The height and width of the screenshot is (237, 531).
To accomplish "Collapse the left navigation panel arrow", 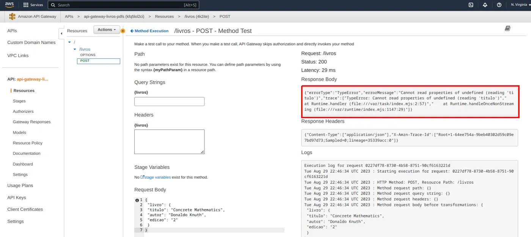I will pos(61,33).
